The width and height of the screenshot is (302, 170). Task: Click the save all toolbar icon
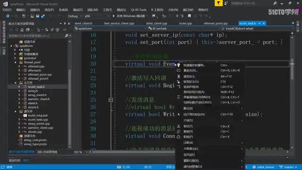[x=43, y=16]
